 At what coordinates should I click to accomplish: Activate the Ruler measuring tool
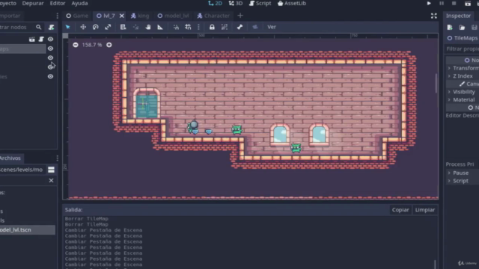[x=160, y=27]
